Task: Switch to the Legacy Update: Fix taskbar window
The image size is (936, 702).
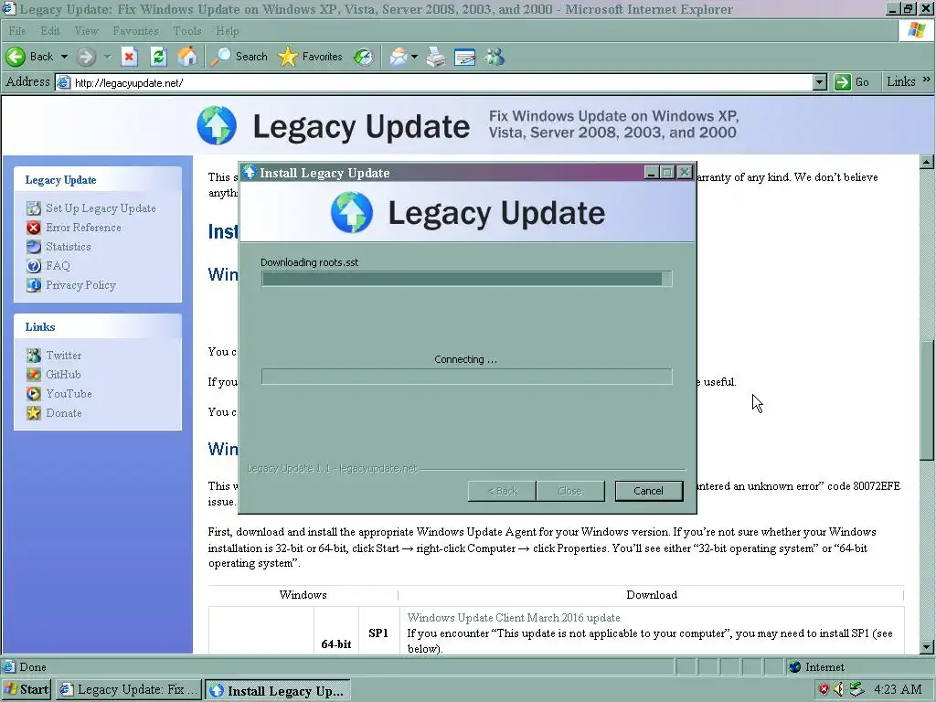Action: tap(130, 689)
